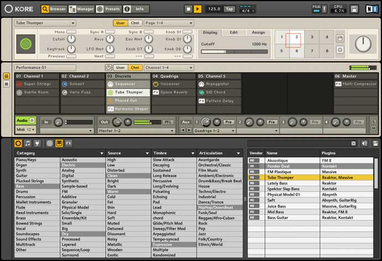Open the Display tab
382x261 pixels.
tap(210, 33)
